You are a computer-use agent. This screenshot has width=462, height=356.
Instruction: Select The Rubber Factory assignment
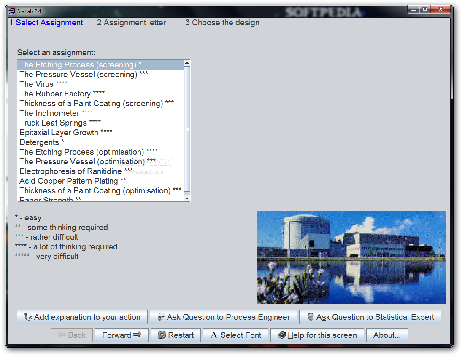click(x=100, y=94)
